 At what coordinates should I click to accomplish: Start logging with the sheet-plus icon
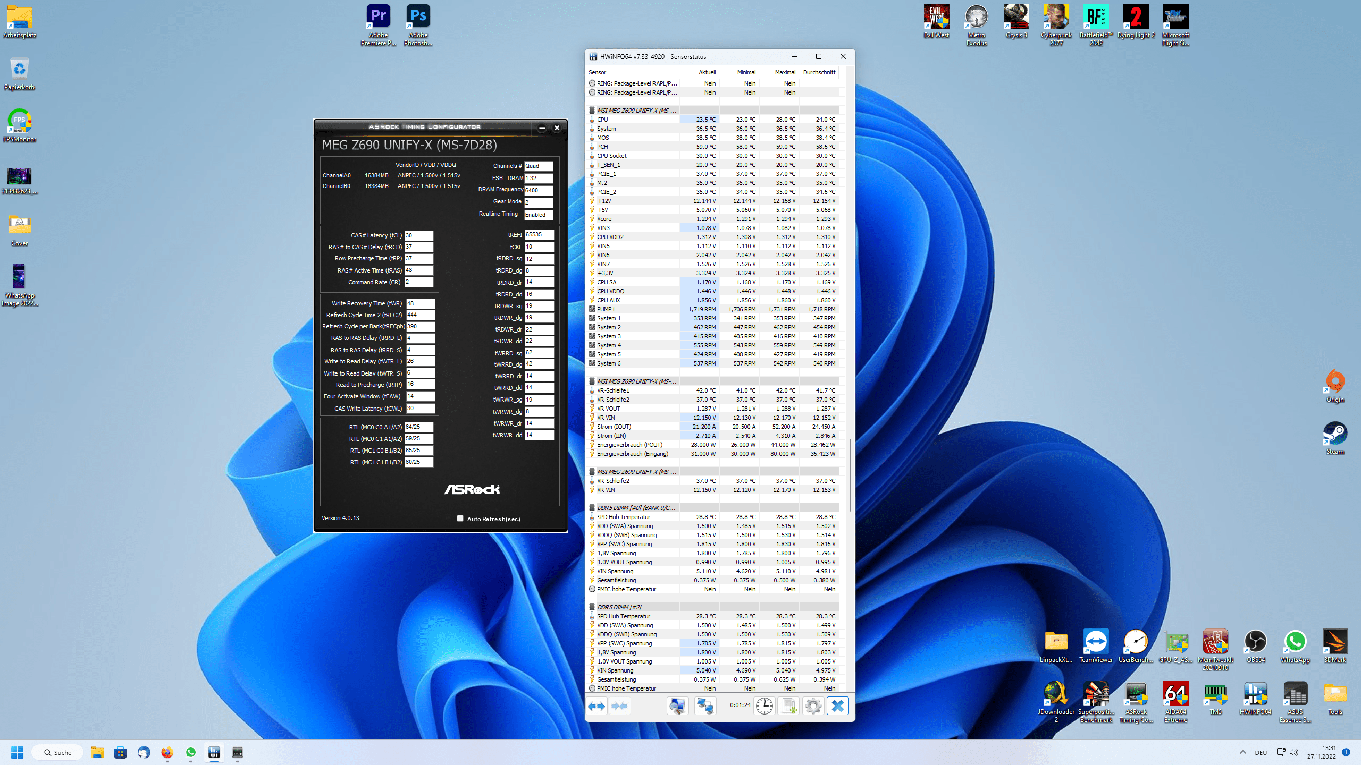[x=789, y=706]
